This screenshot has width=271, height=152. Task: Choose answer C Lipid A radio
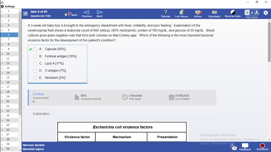pos(35,64)
